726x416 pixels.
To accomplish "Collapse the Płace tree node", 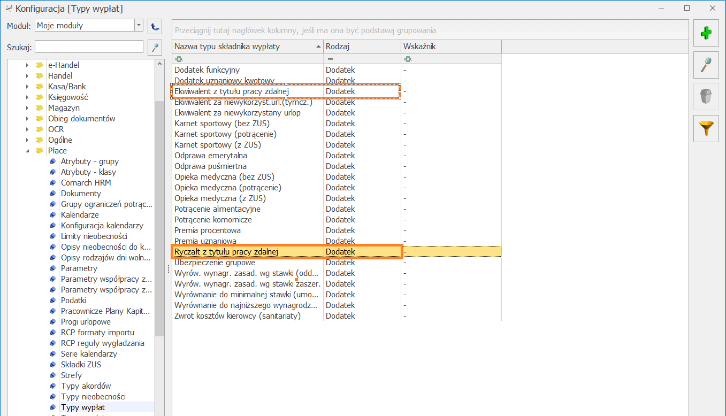I will pyautogui.click(x=27, y=151).
